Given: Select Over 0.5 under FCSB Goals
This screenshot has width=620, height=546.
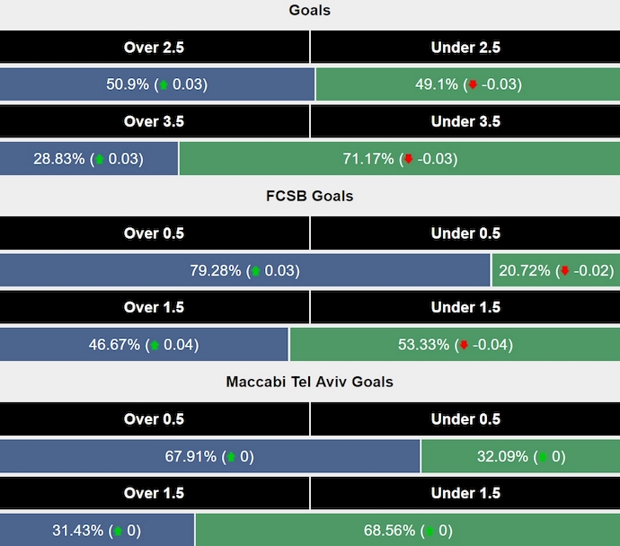Looking at the screenshot, I should pos(154,233).
